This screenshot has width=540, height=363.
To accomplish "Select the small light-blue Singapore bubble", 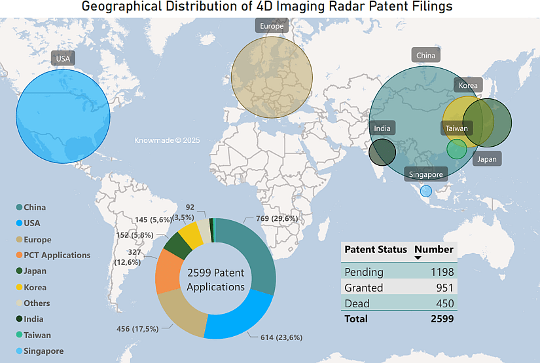I will pyautogui.click(x=426, y=191).
